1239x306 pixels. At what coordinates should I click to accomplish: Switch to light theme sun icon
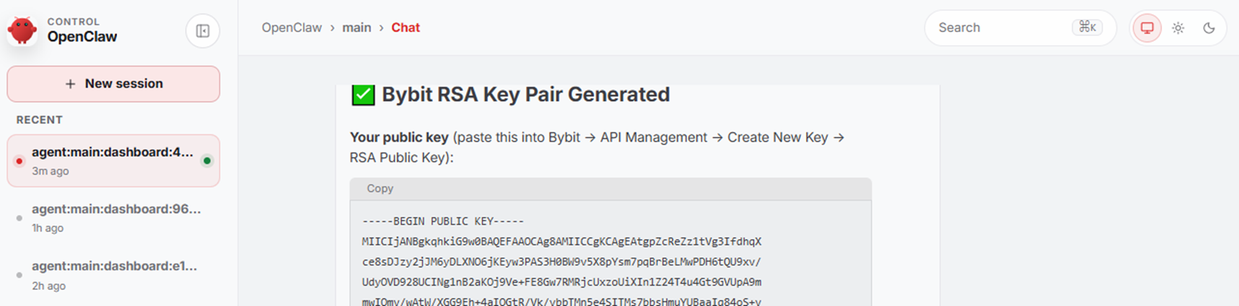pyautogui.click(x=1178, y=28)
